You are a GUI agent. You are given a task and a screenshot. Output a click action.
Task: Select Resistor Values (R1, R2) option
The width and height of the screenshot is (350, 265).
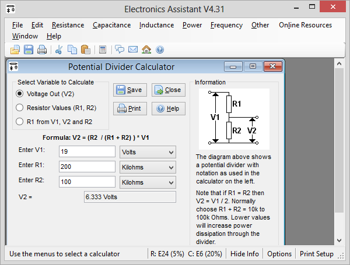click(x=20, y=108)
